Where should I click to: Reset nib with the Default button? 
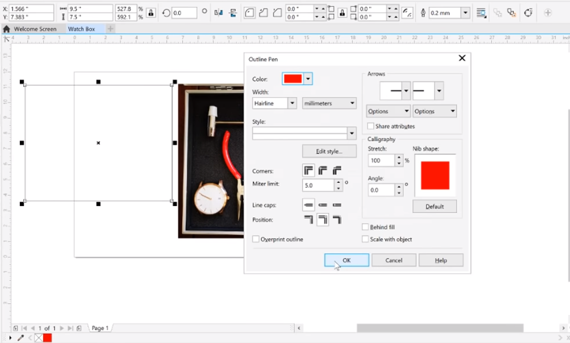tap(434, 206)
